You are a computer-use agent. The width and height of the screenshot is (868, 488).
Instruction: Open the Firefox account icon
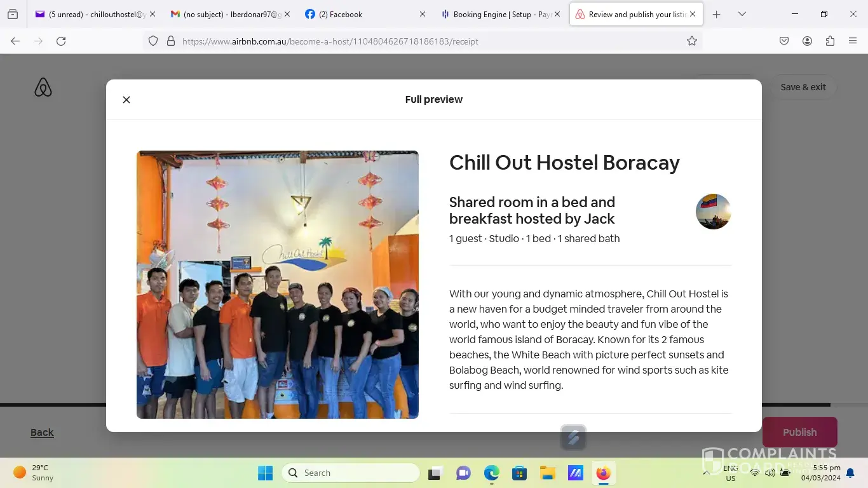coord(807,41)
